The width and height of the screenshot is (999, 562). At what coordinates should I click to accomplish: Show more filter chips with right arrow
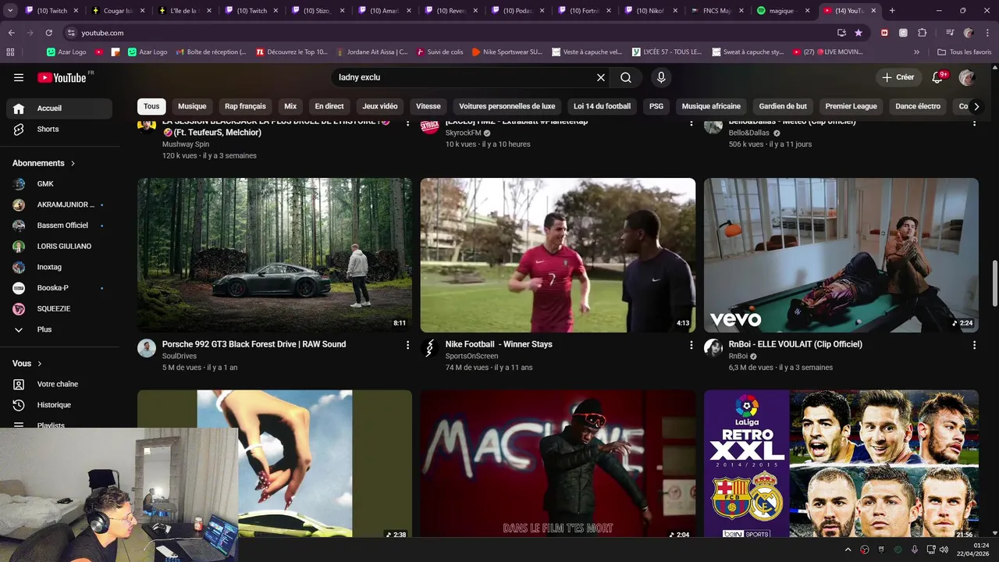(976, 106)
